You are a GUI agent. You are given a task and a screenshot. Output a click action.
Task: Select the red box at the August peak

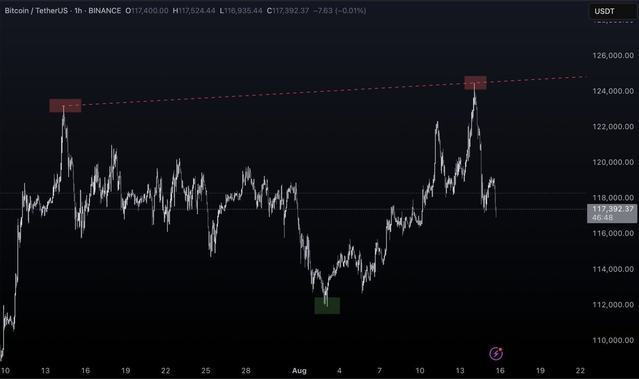(476, 83)
